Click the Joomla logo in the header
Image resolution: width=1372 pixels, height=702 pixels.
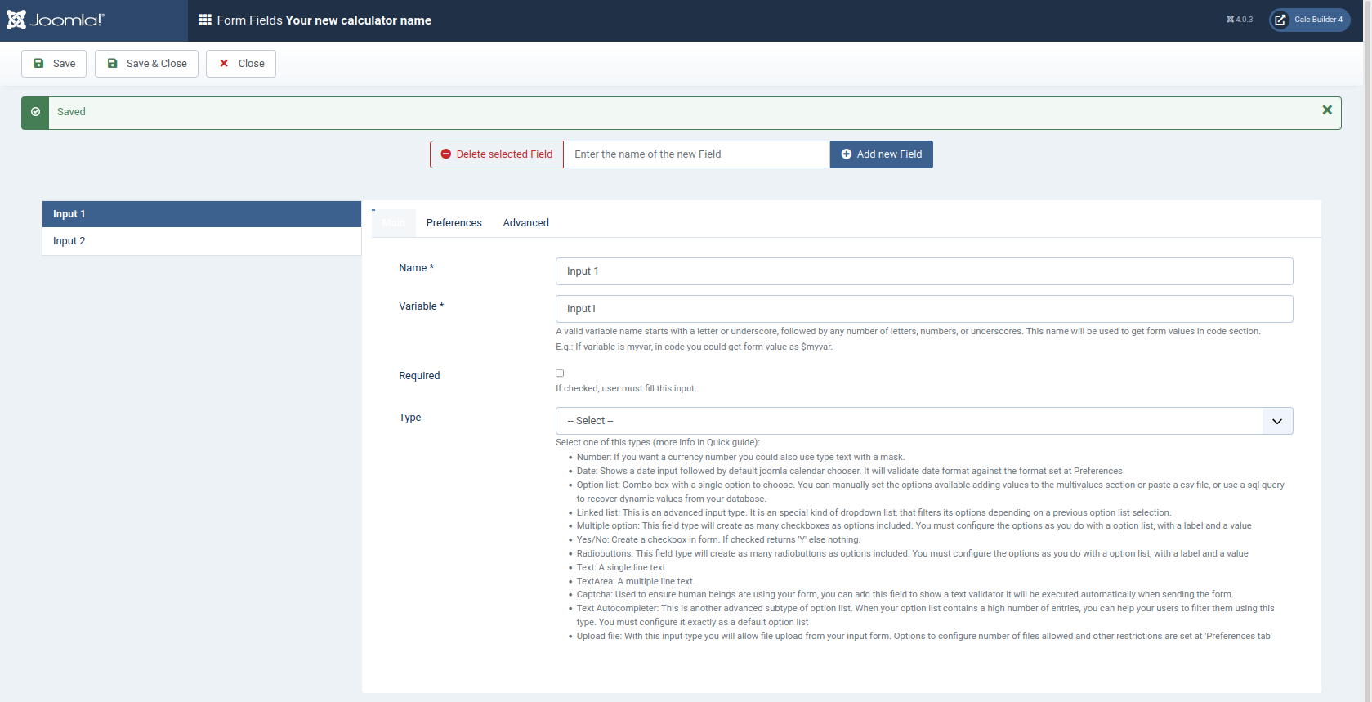(x=56, y=20)
